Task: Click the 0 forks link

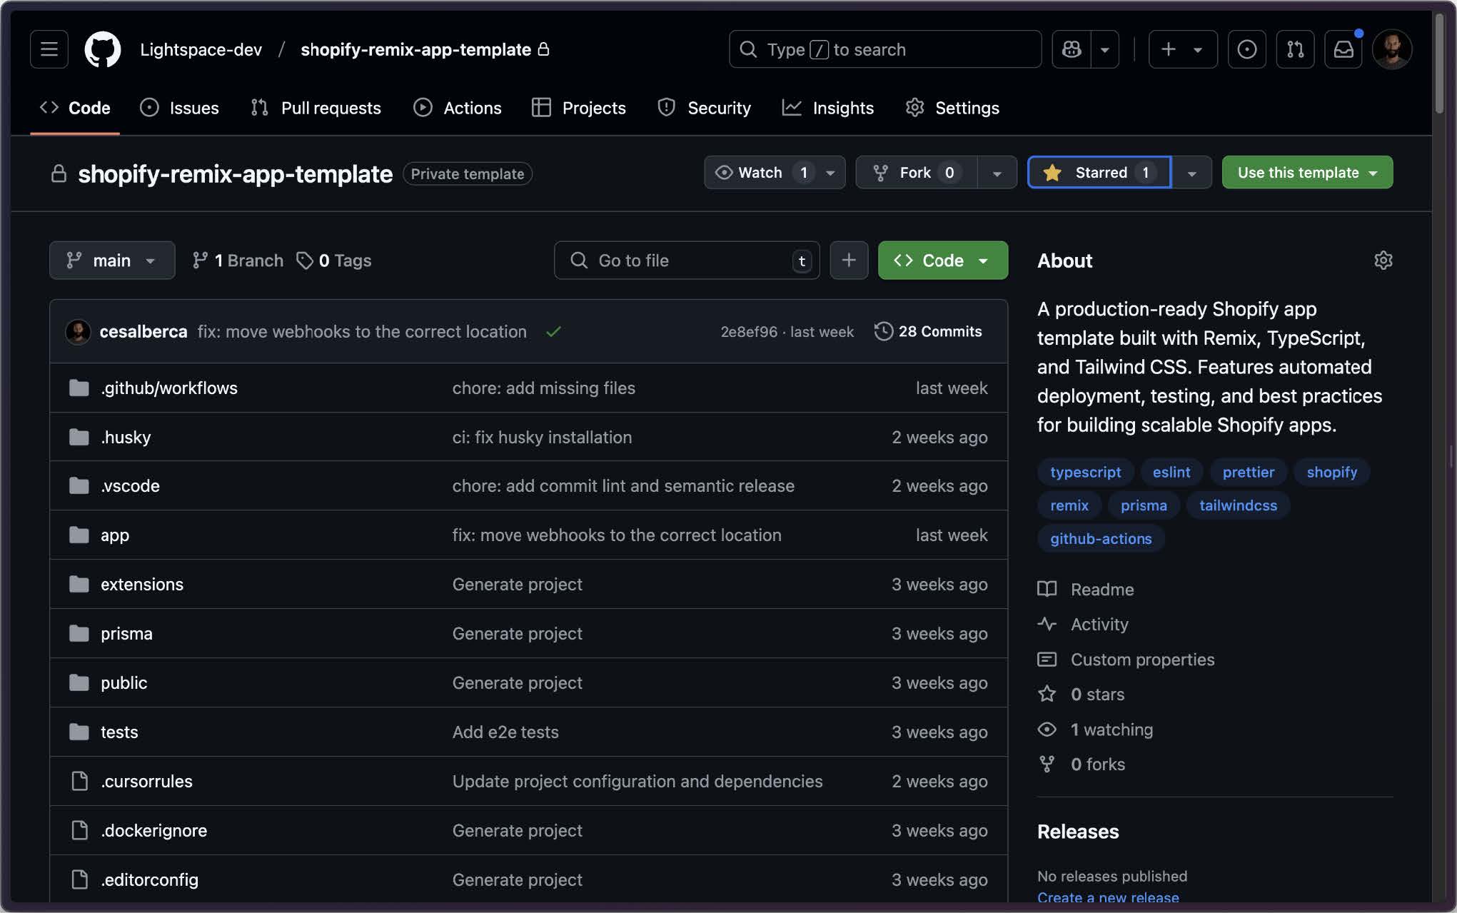Action: point(1082,765)
